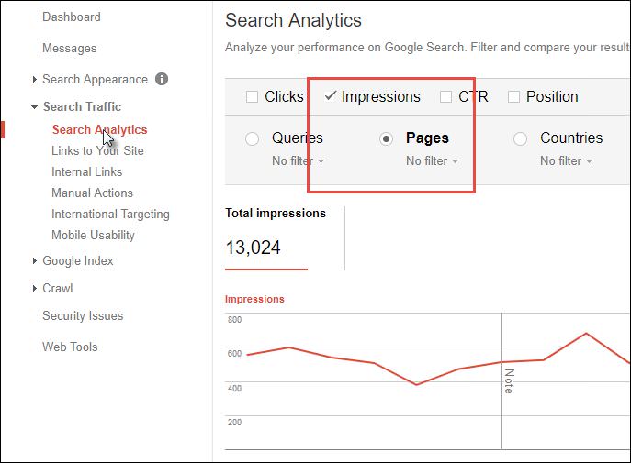Select the Queries radio button
This screenshot has width=631, height=463.
click(253, 138)
